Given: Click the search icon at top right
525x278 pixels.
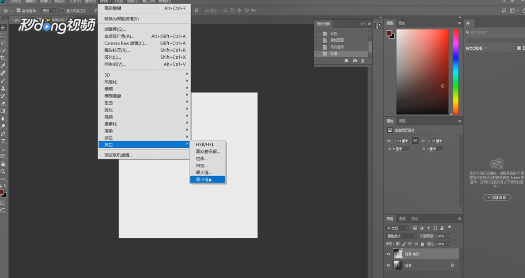Looking at the screenshot, I should point(504,11).
